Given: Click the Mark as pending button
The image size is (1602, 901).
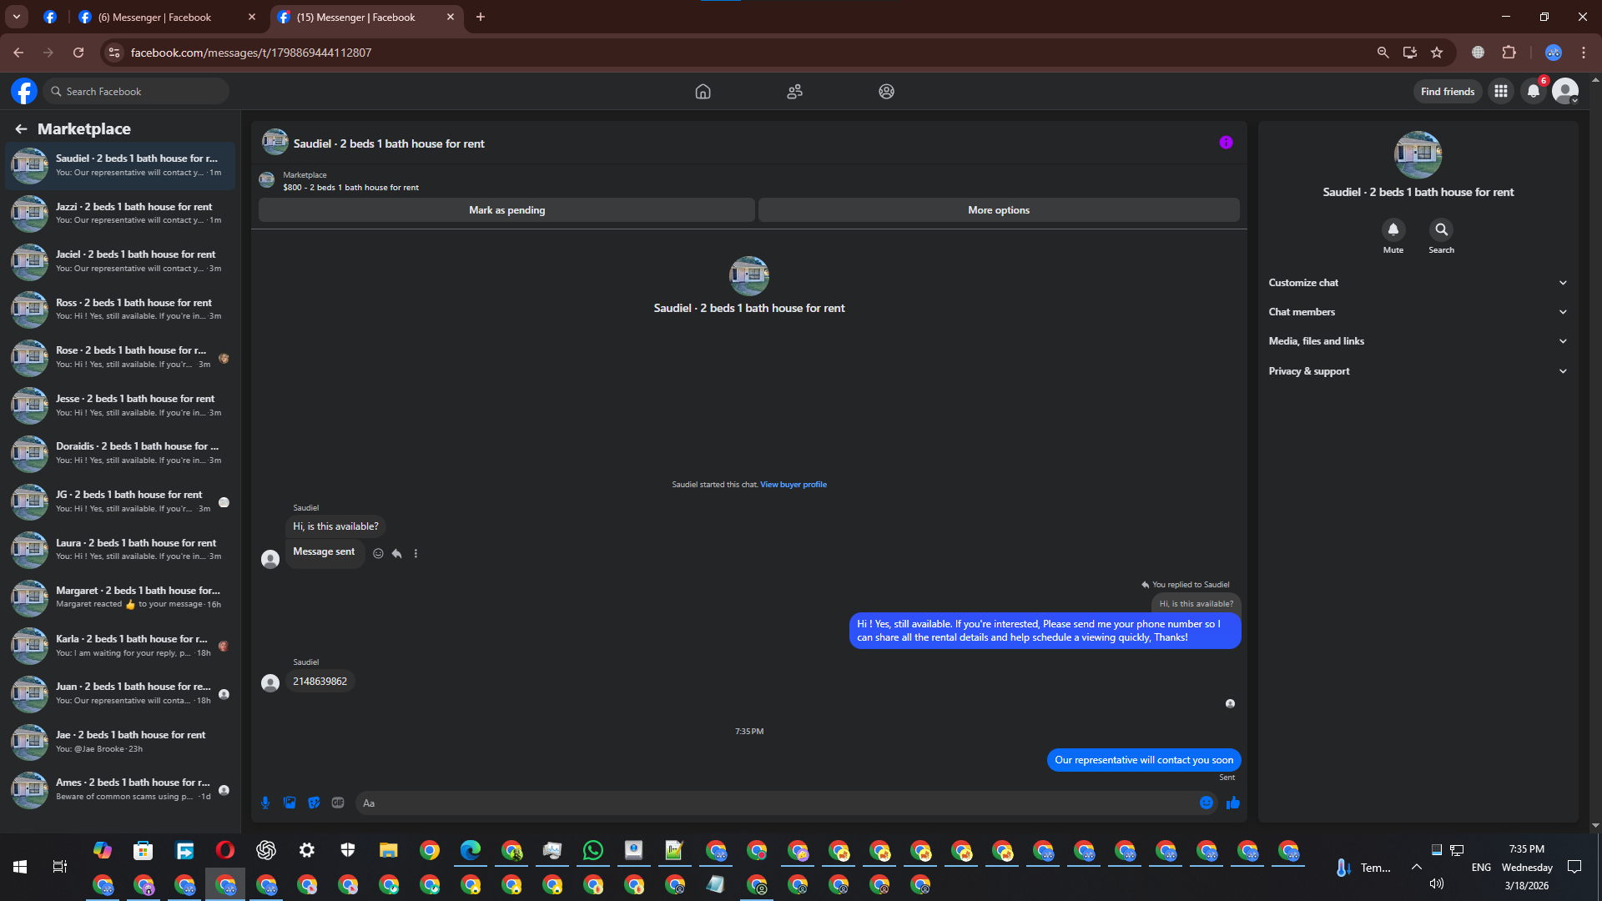Looking at the screenshot, I should (506, 210).
